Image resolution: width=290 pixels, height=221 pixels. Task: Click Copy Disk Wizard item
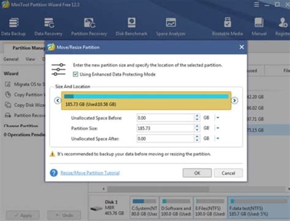[25, 105]
